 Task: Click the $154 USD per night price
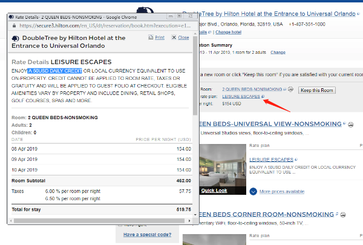coord(232,103)
